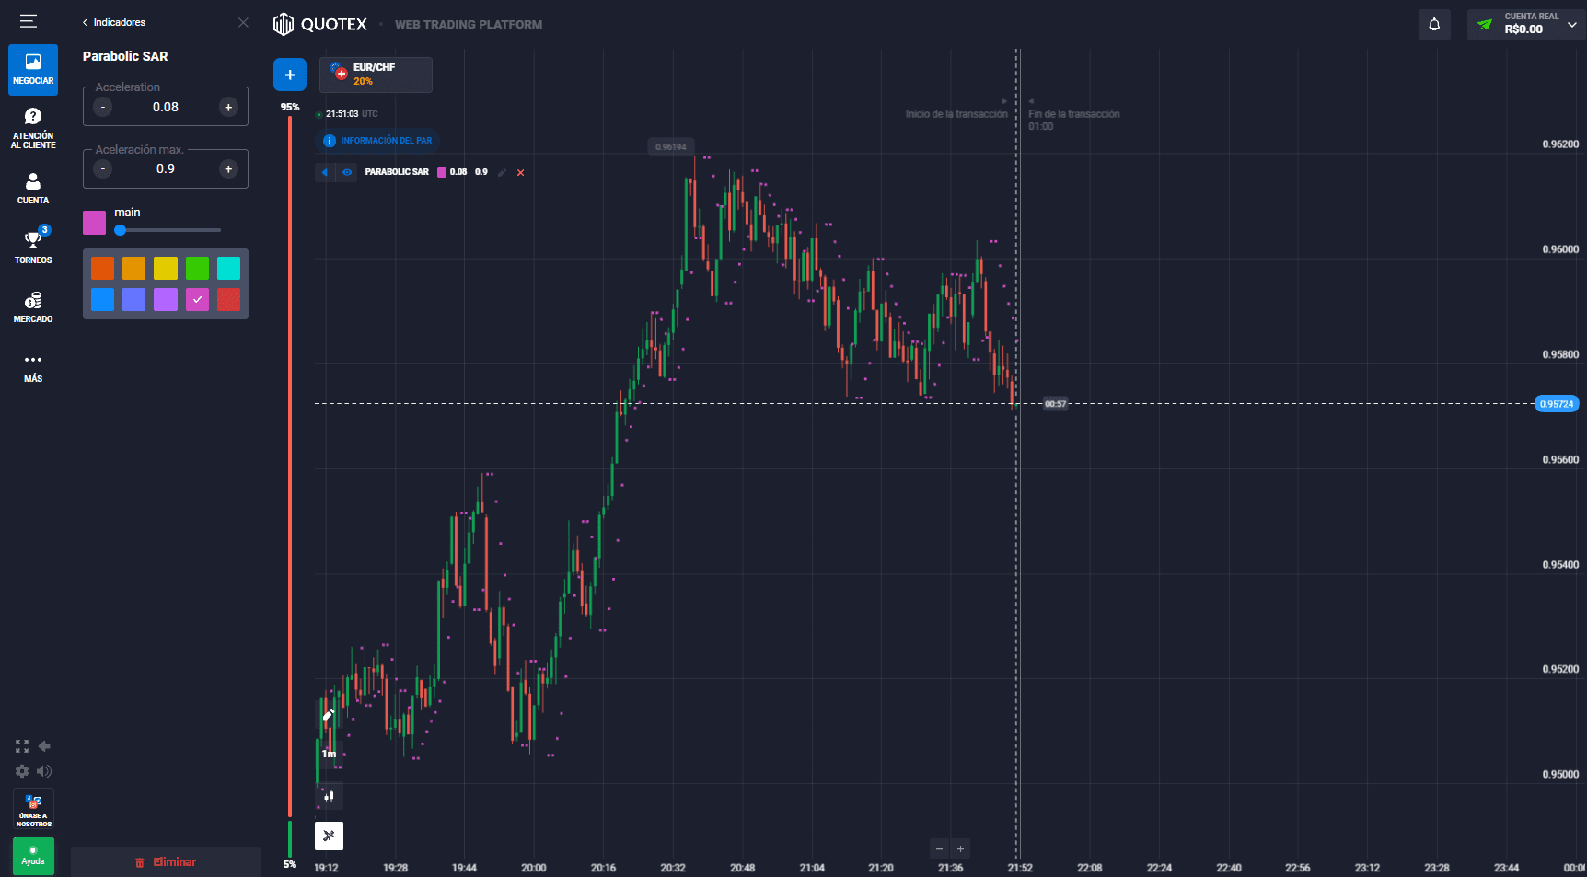The height and width of the screenshot is (877, 1587).
Task: Toggle Parabolic SAR visibility eye icon
Action: [347, 172]
